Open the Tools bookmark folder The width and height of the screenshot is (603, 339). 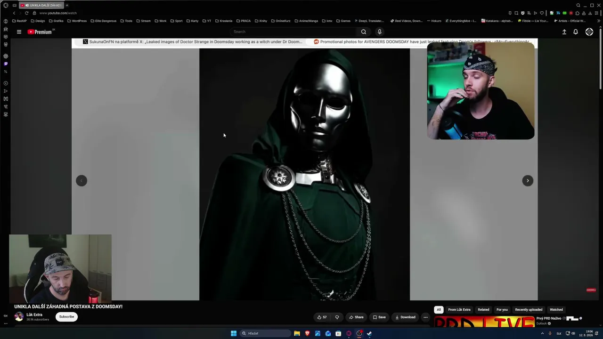click(x=126, y=21)
